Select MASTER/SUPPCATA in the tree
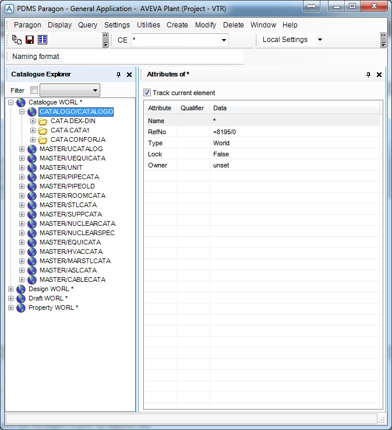Viewport: 392px width, 430px height. click(70, 215)
